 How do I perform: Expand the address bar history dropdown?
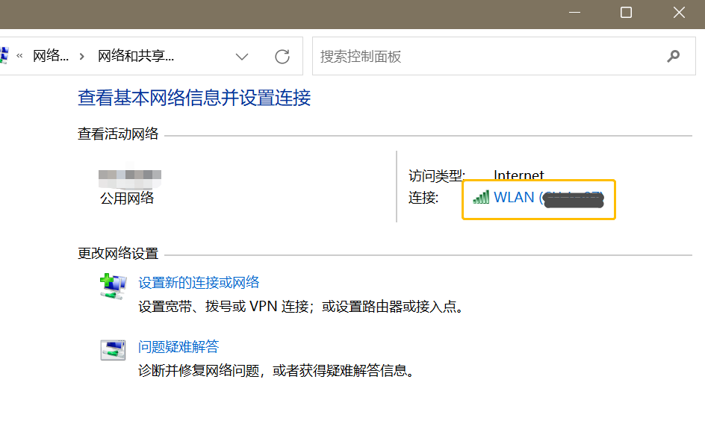click(x=242, y=57)
